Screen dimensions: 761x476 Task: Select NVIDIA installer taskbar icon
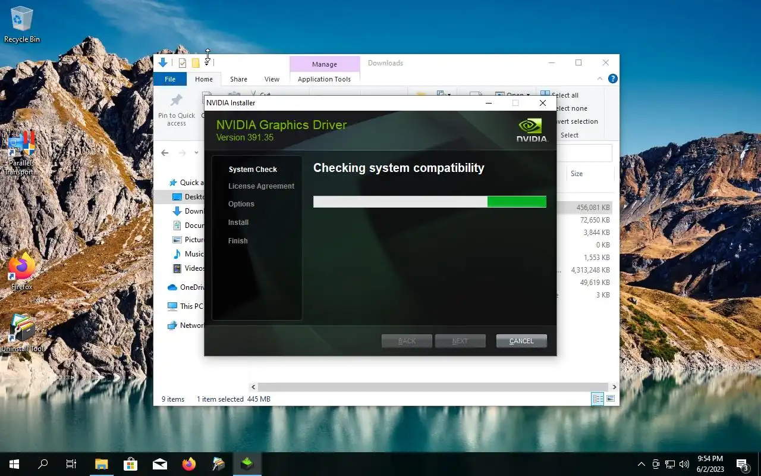247,464
